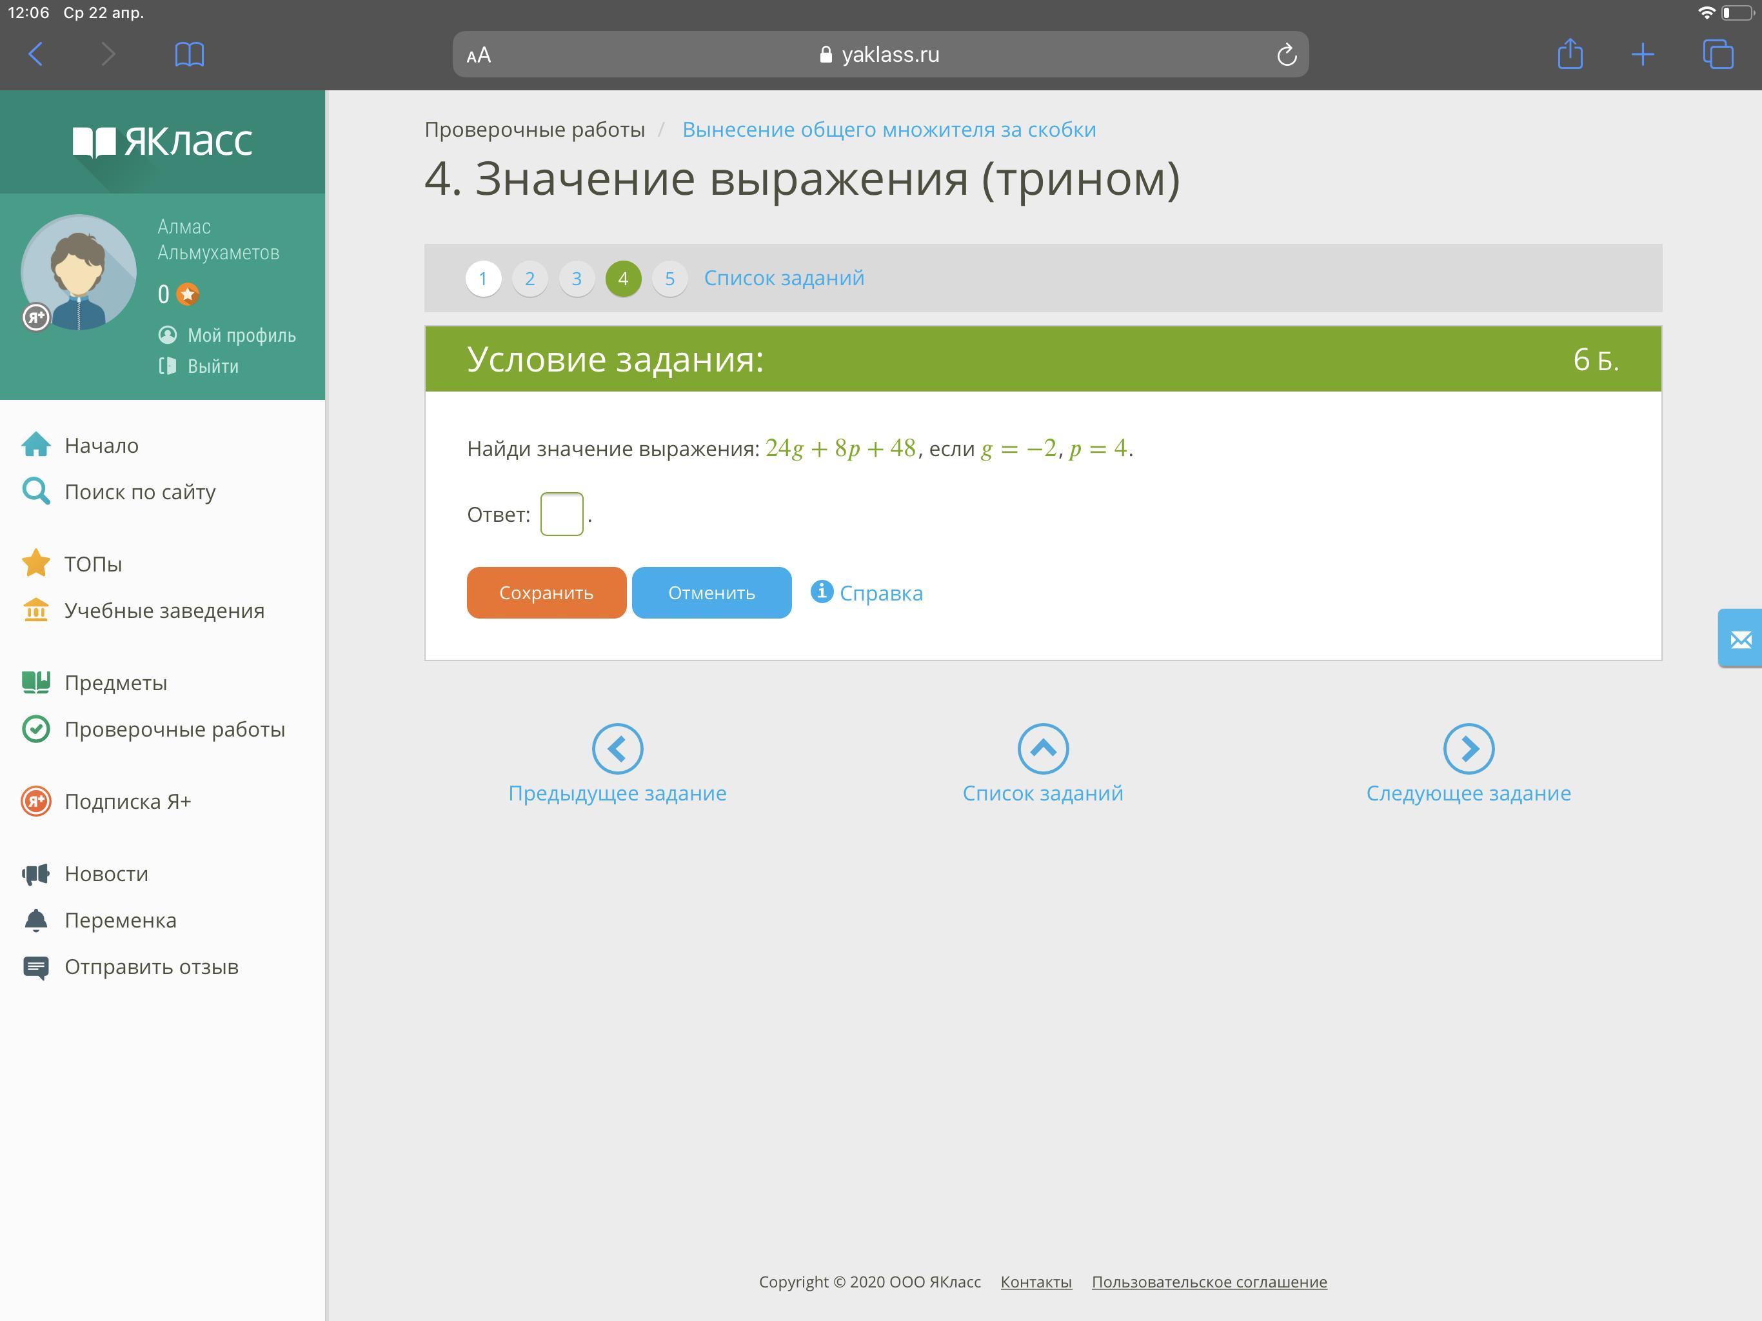Open the mail feedback side tab
Image resolution: width=1762 pixels, height=1321 pixels.
tap(1739, 639)
